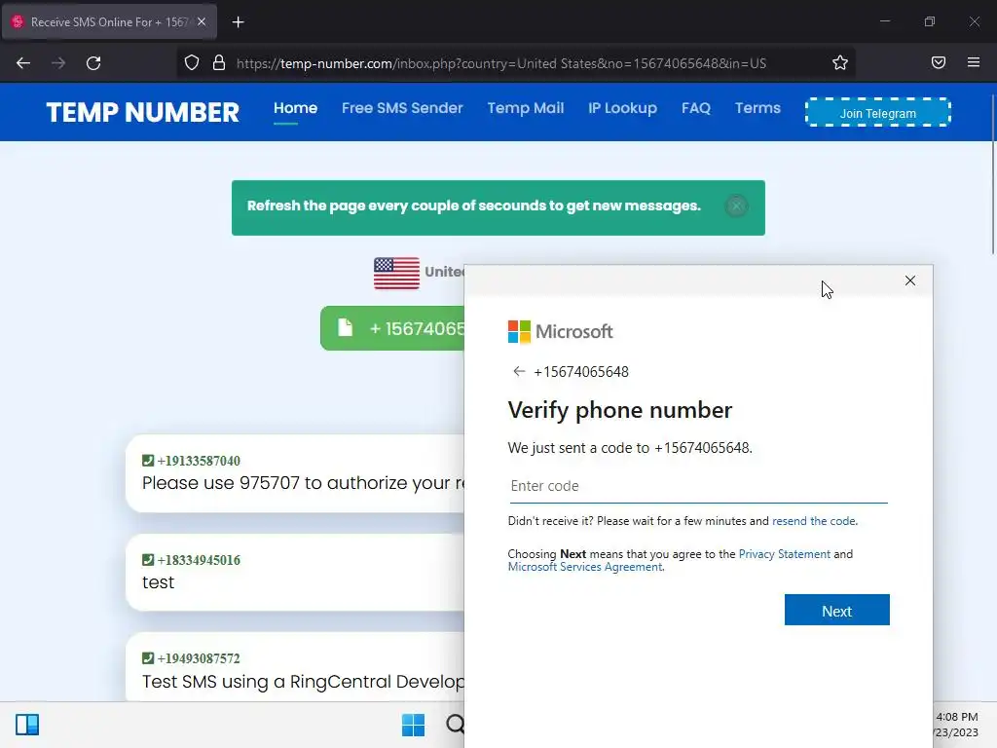997x748 pixels.
Task: Click the TEMP NUMBER logo
Action: 142,113
